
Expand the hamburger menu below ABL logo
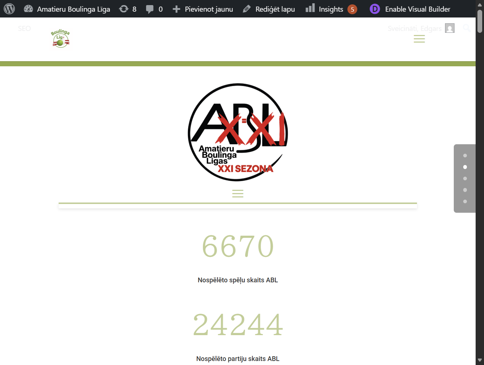pos(238,193)
